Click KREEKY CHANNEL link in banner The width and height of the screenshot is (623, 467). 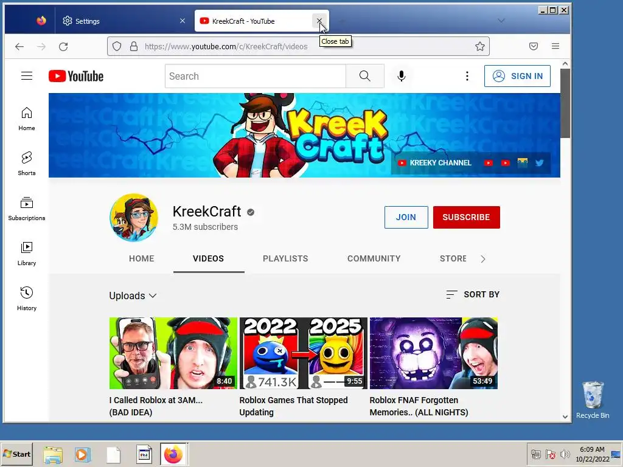[435, 163]
